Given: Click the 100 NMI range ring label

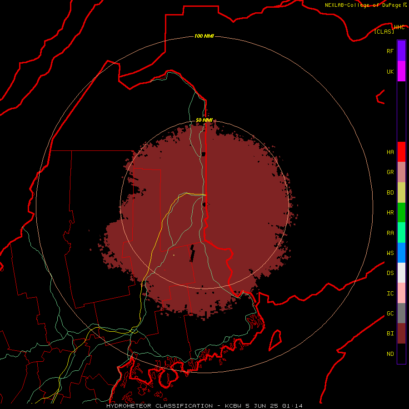Looking at the screenshot, I should coord(204,36).
